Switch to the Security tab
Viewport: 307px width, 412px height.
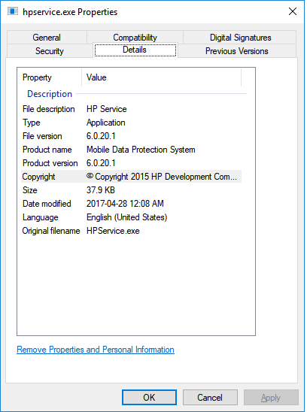(x=50, y=50)
